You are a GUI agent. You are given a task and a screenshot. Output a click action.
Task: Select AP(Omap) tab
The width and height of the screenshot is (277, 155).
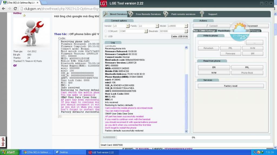tap(254, 31)
